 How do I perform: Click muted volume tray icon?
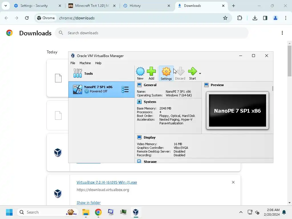click(257, 212)
